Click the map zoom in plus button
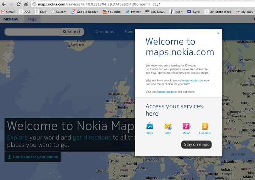This screenshot has width=255, height=180. [x=8, y=69]
